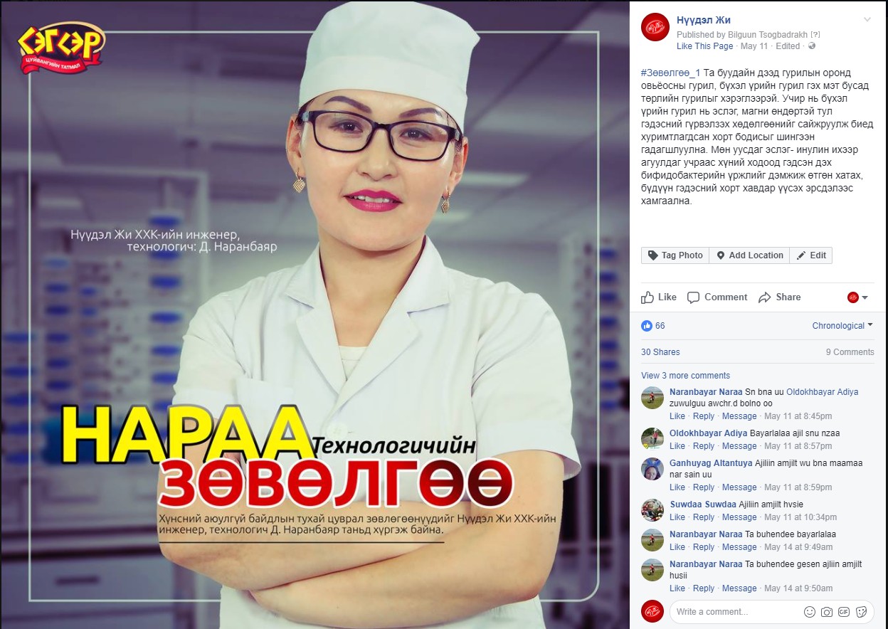Open Ganhuyag Altantuya's profile thumbnail
The height and width of the screenshot is (629, 888).
pyautogui.click(x=652, y=469)
